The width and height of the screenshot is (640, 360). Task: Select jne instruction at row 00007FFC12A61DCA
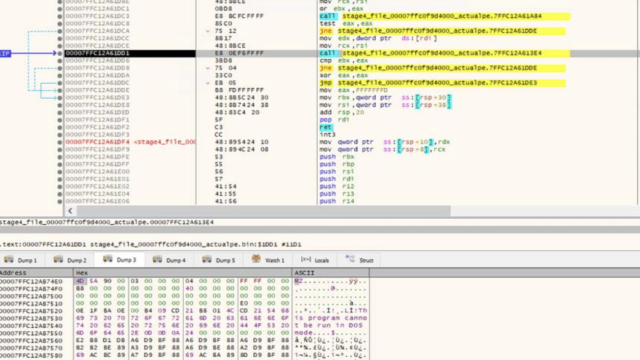(x=442, y=31)
